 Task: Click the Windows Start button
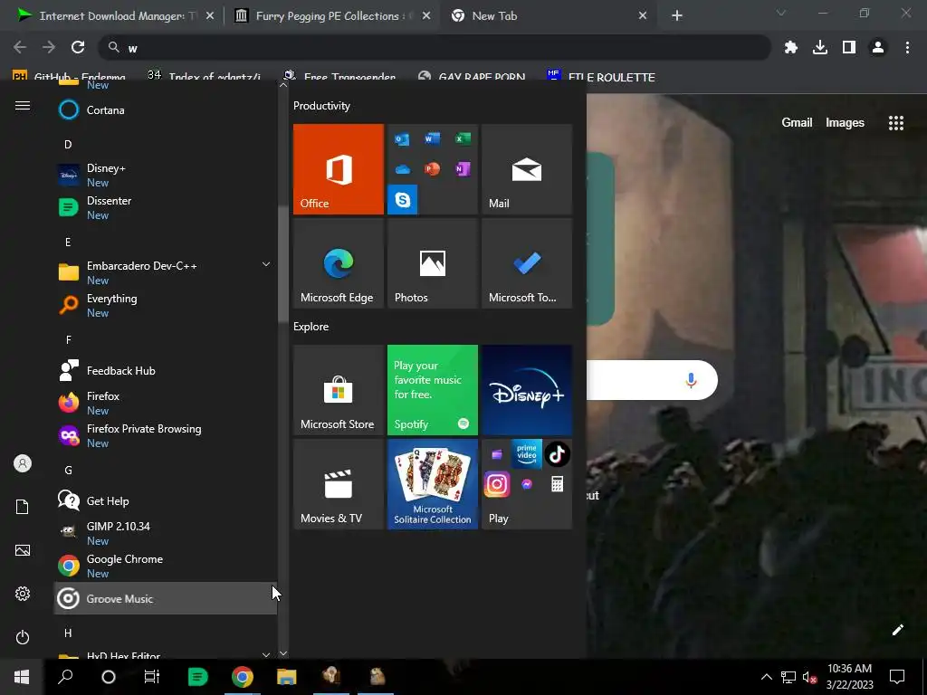pos(22,677)
